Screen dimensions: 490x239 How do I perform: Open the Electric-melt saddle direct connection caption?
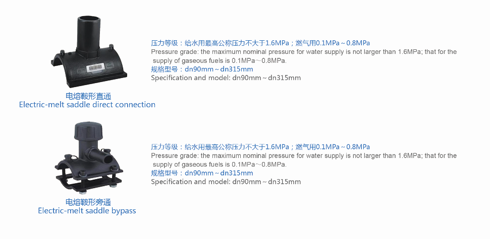click(87, 104)
